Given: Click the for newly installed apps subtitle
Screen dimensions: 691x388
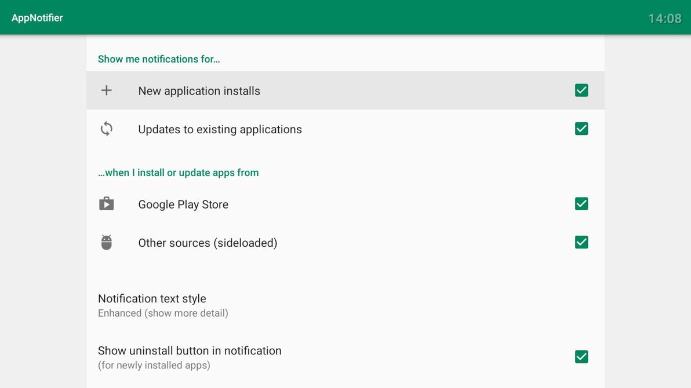Looking at the screenshot, I should tap(154, 365).
